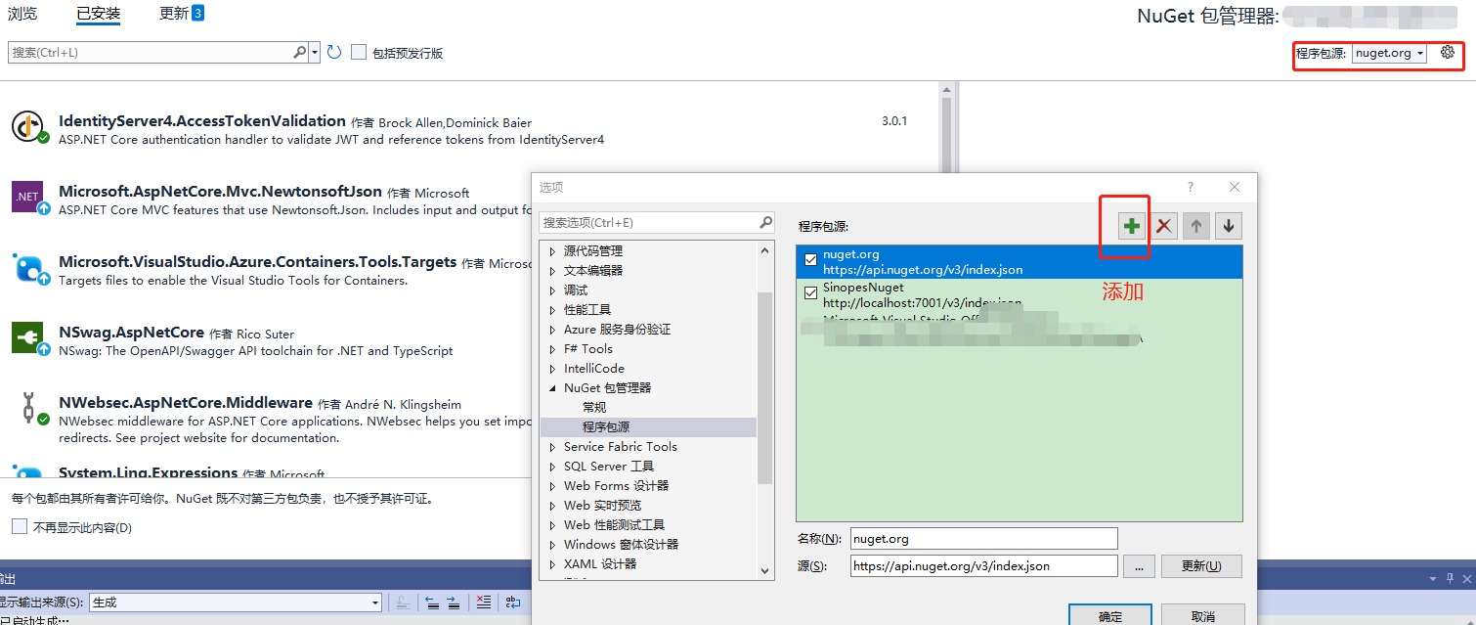Click the package source URL field

click(x=983, y=565)
